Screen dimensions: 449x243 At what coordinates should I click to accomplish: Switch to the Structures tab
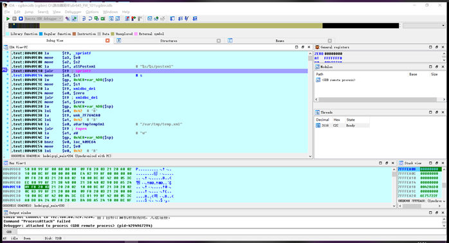pos(169,40)
